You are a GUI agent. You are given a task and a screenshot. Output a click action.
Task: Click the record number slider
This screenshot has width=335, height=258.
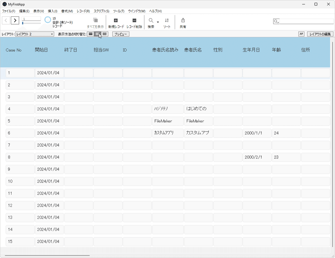[31, 23]
